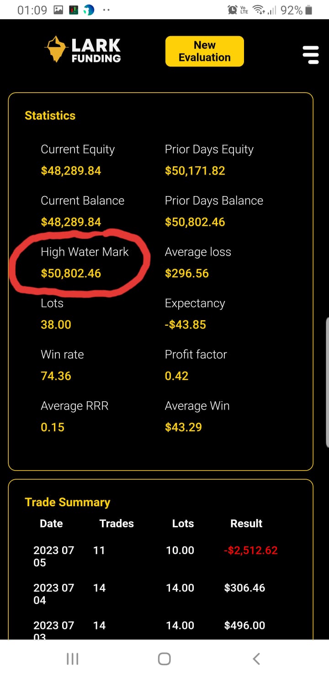Screen dimensions: 329x678
Task: Tap the Statistics section heading
Action: coord(50,115)
